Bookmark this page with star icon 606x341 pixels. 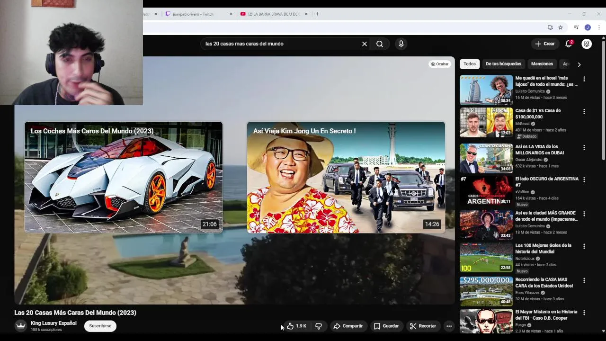[x=561, y=27]
